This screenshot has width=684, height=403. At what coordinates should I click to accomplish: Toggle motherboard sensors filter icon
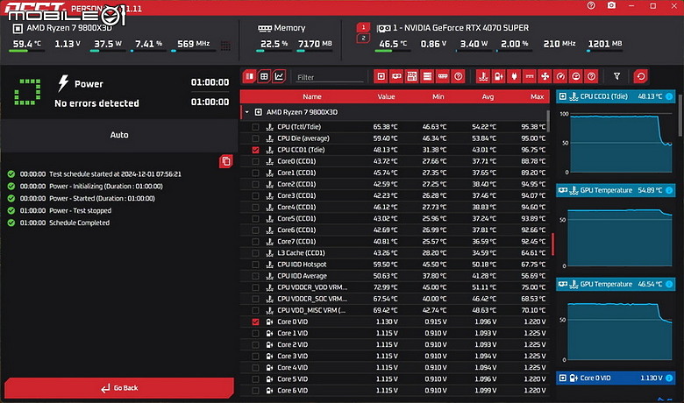pyautogui.click(x=412, y=77)
